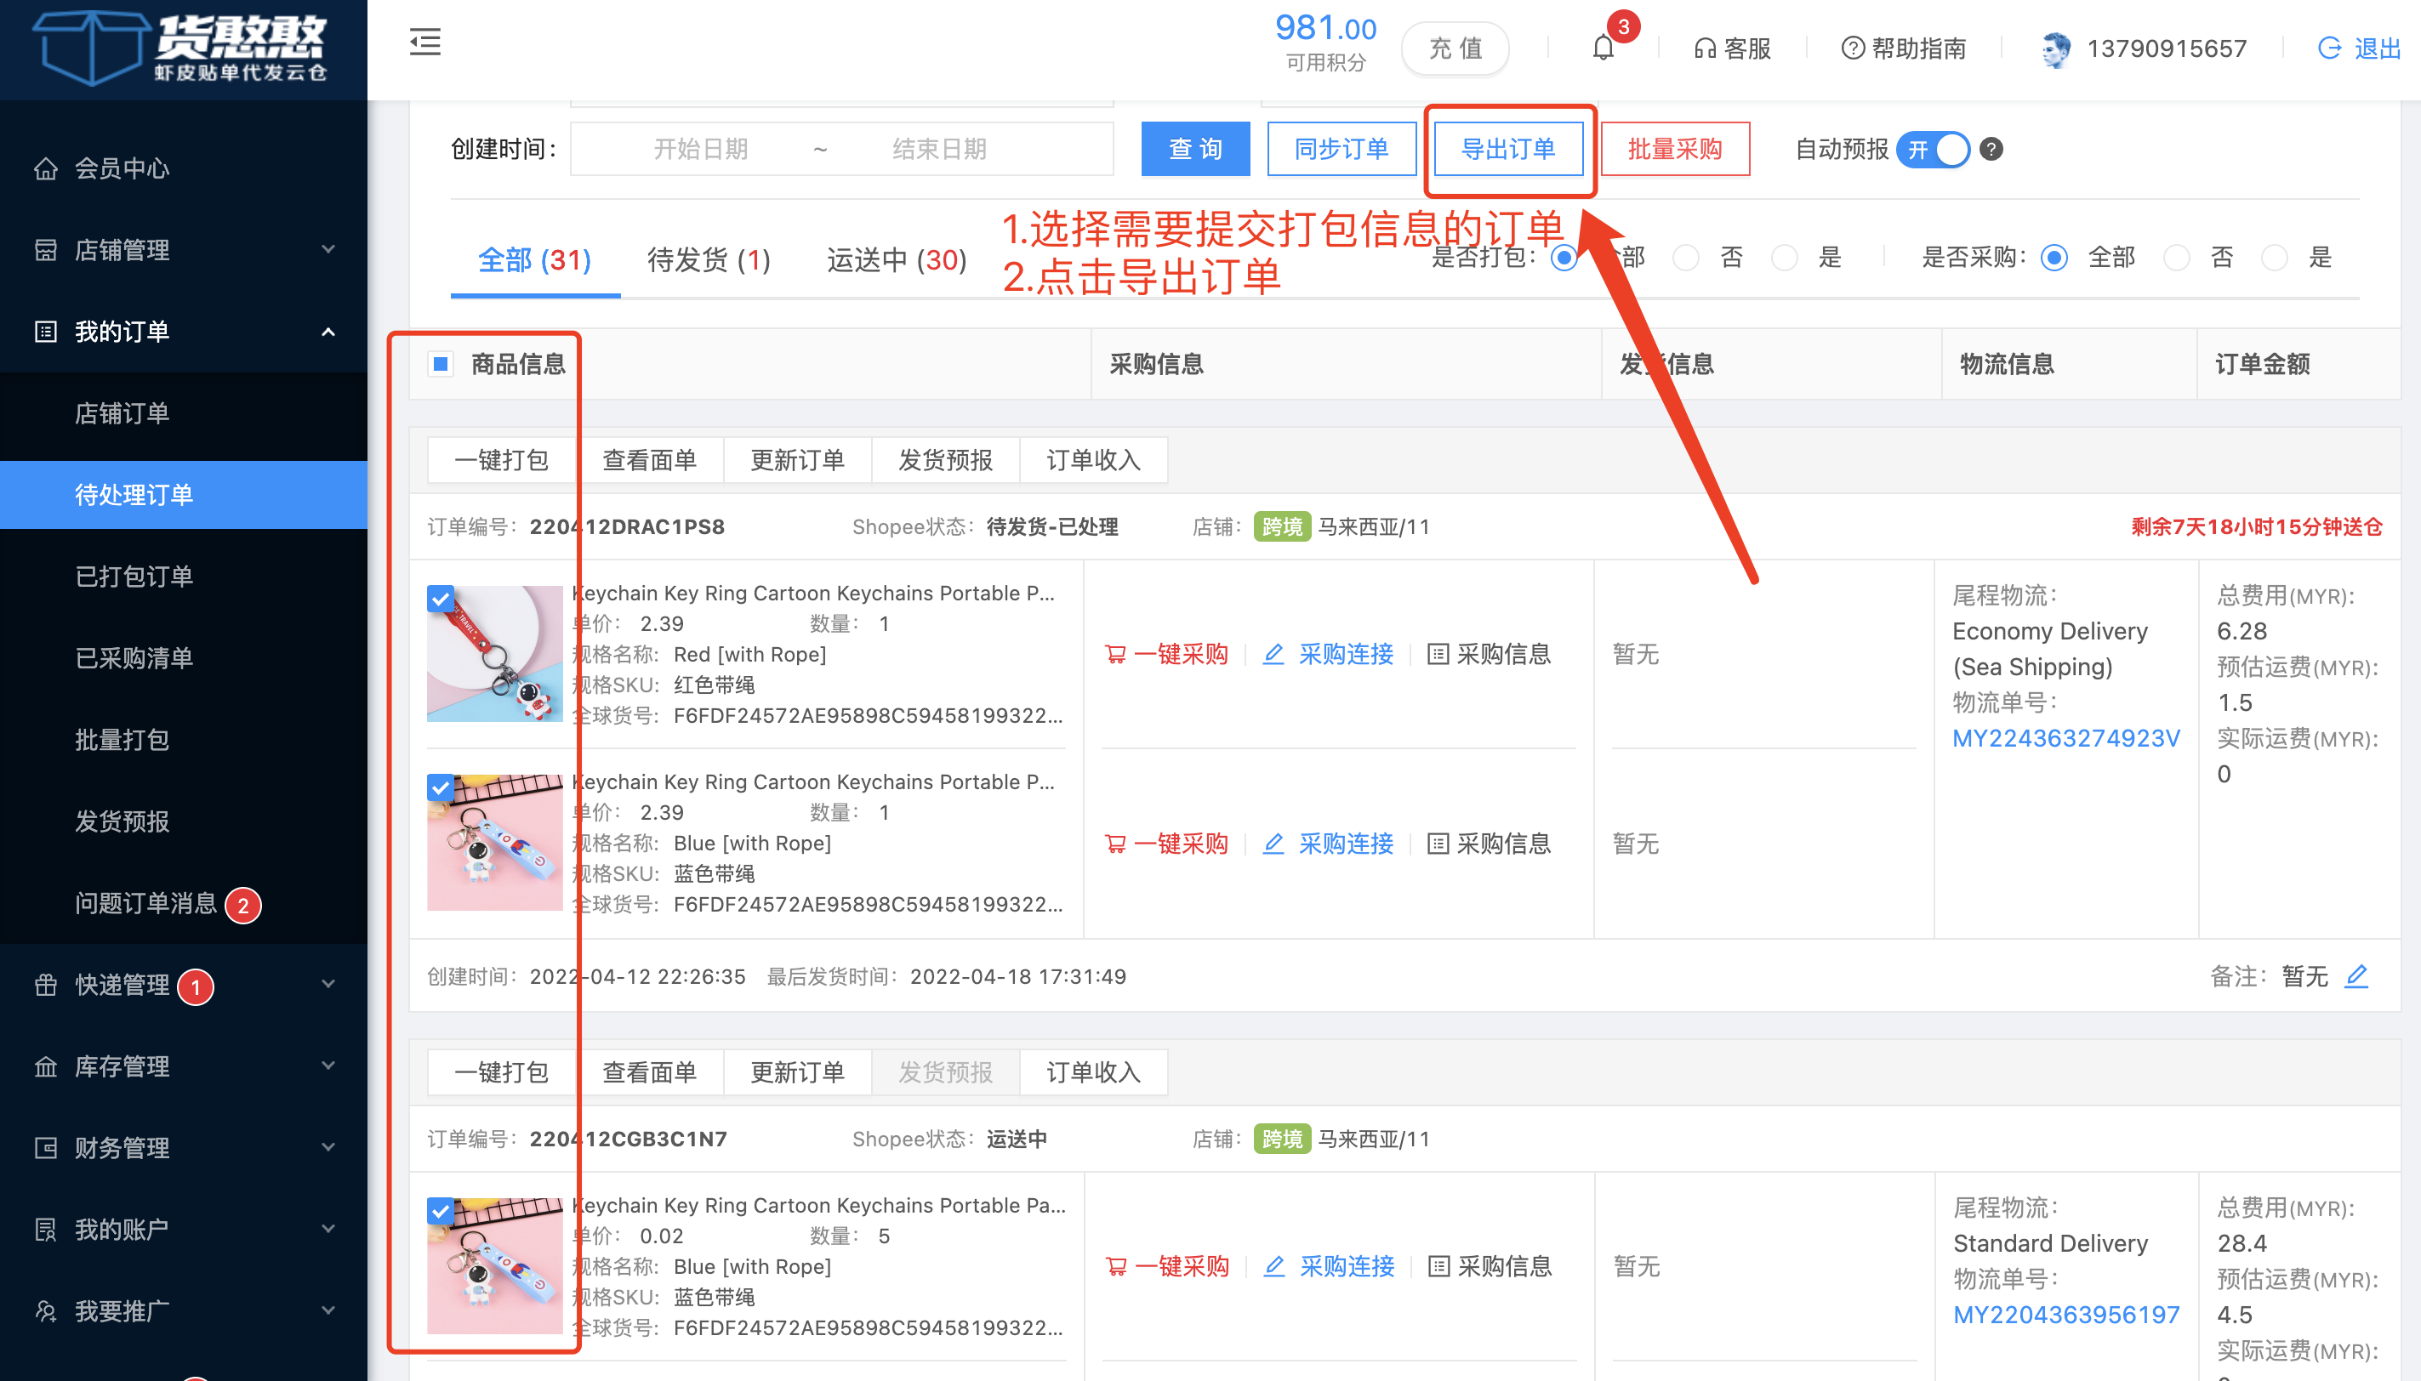Click auto-forecast help question mark icon
Viewport: 2421px width, 1381px height.
[1991, 149]
